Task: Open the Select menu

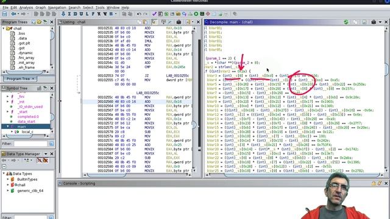Action: click(x=88, y=8)
